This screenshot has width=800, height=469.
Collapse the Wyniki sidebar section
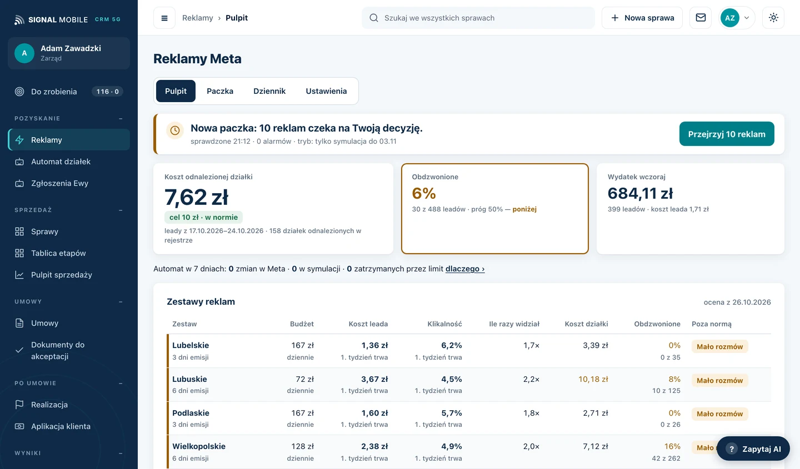(x=121, y=453)
